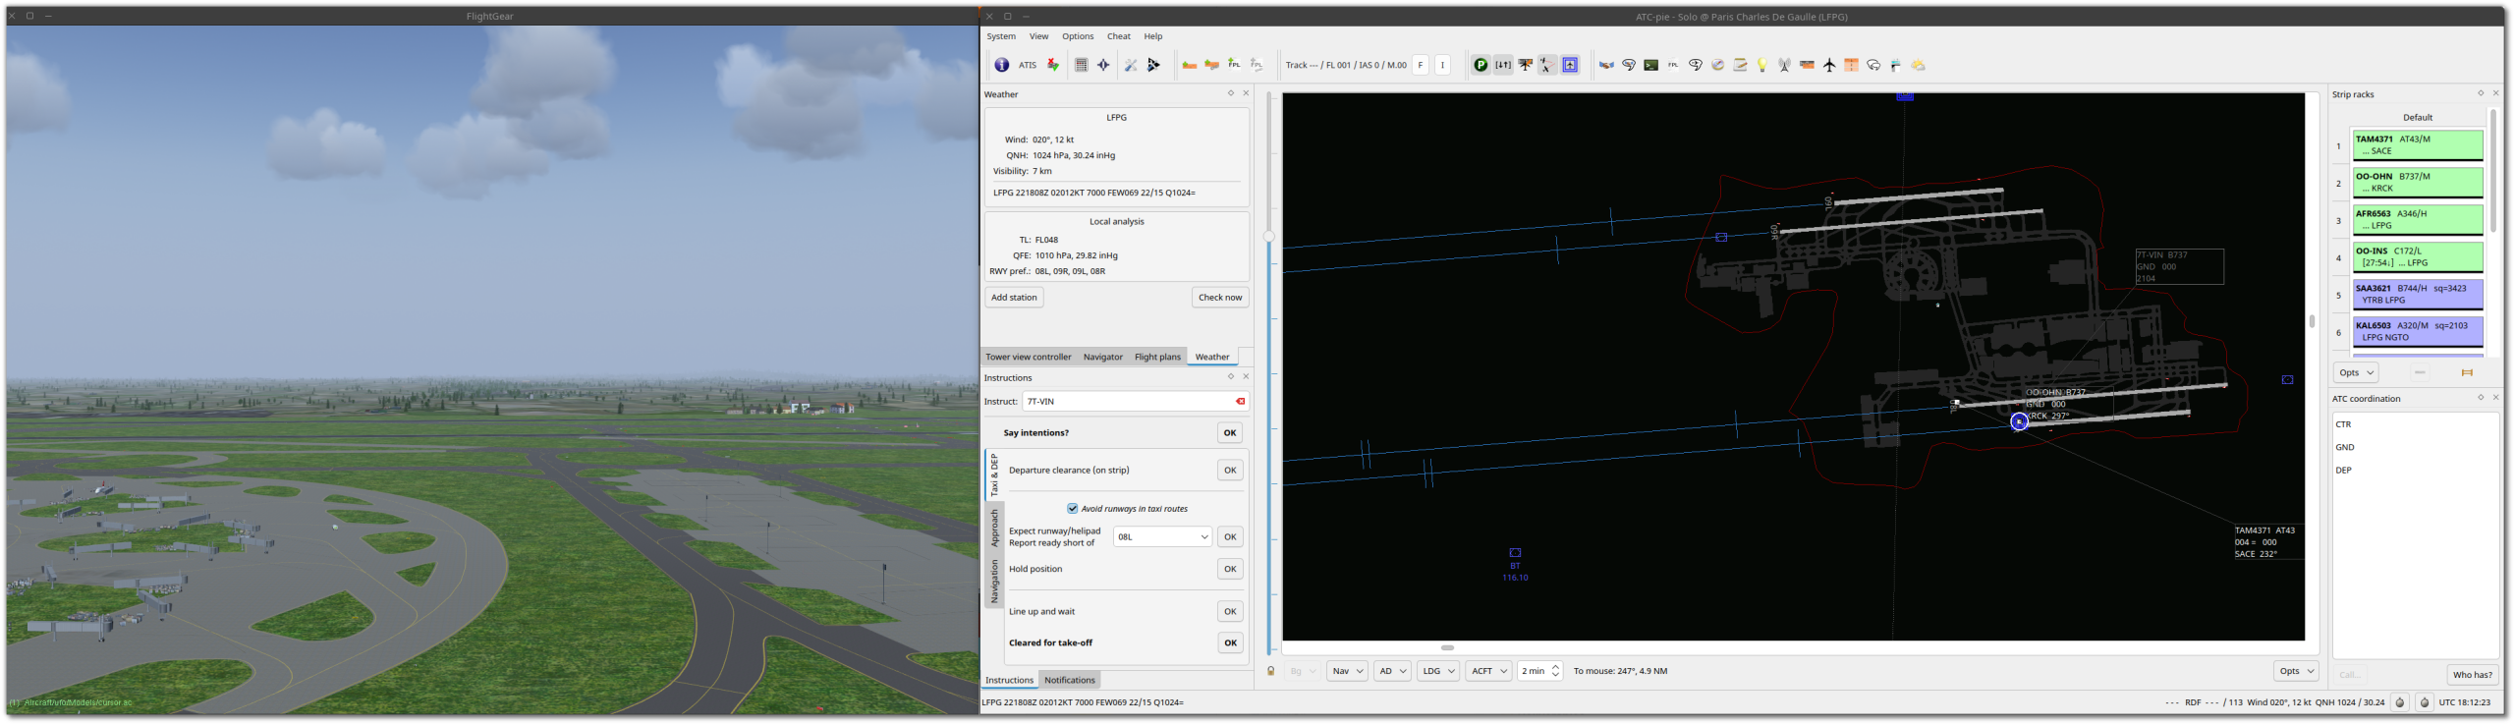Viewport: 2515px width, 725px height.
Task: Toggle the F button beside track info
Action: click(x=1421, y=65)
